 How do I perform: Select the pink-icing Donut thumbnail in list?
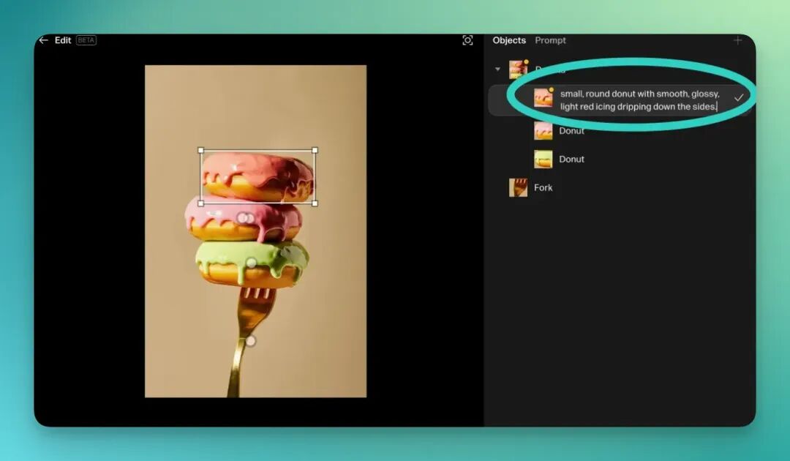(x=543, y=131)
